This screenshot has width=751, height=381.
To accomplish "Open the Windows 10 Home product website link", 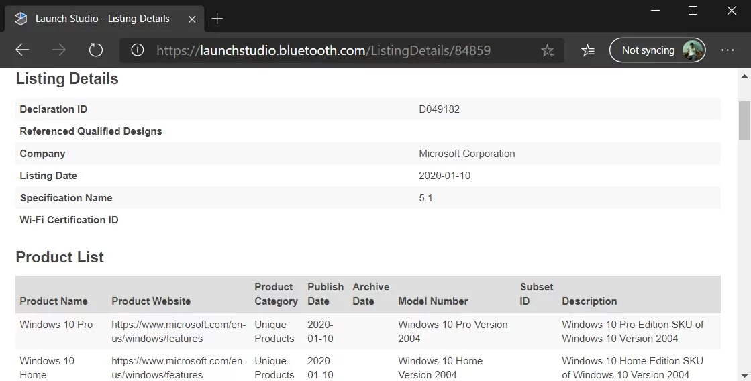I will pyautogui.click(x=179, y=368).
